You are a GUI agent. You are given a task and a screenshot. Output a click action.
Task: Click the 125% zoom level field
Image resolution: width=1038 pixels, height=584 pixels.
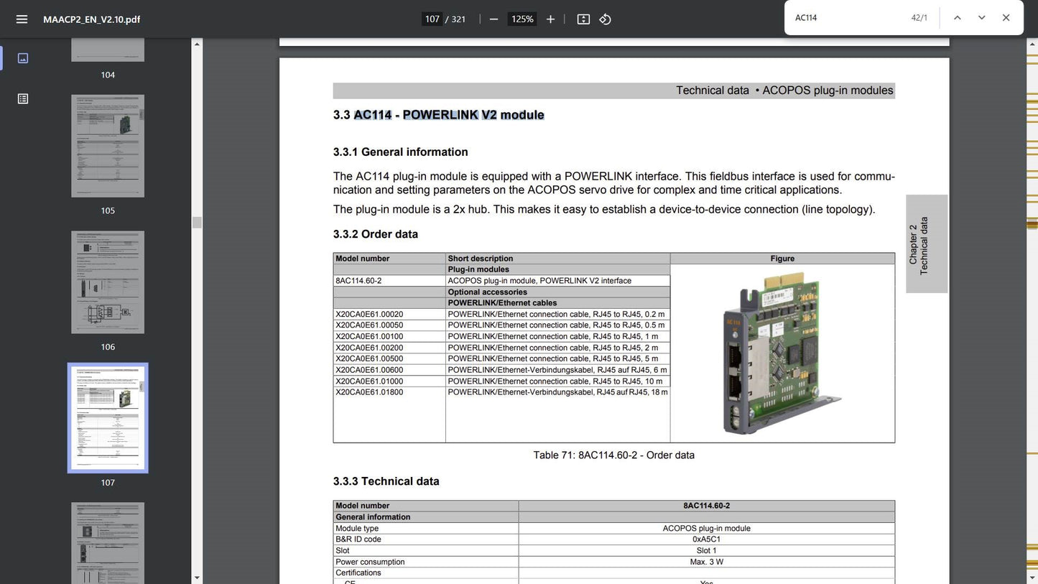(x=522, y=19)
